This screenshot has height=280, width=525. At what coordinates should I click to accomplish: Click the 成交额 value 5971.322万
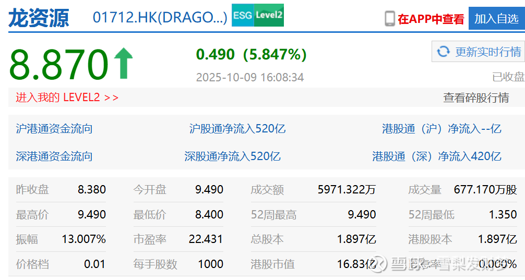pyautogui.click(x=347, y=190)
